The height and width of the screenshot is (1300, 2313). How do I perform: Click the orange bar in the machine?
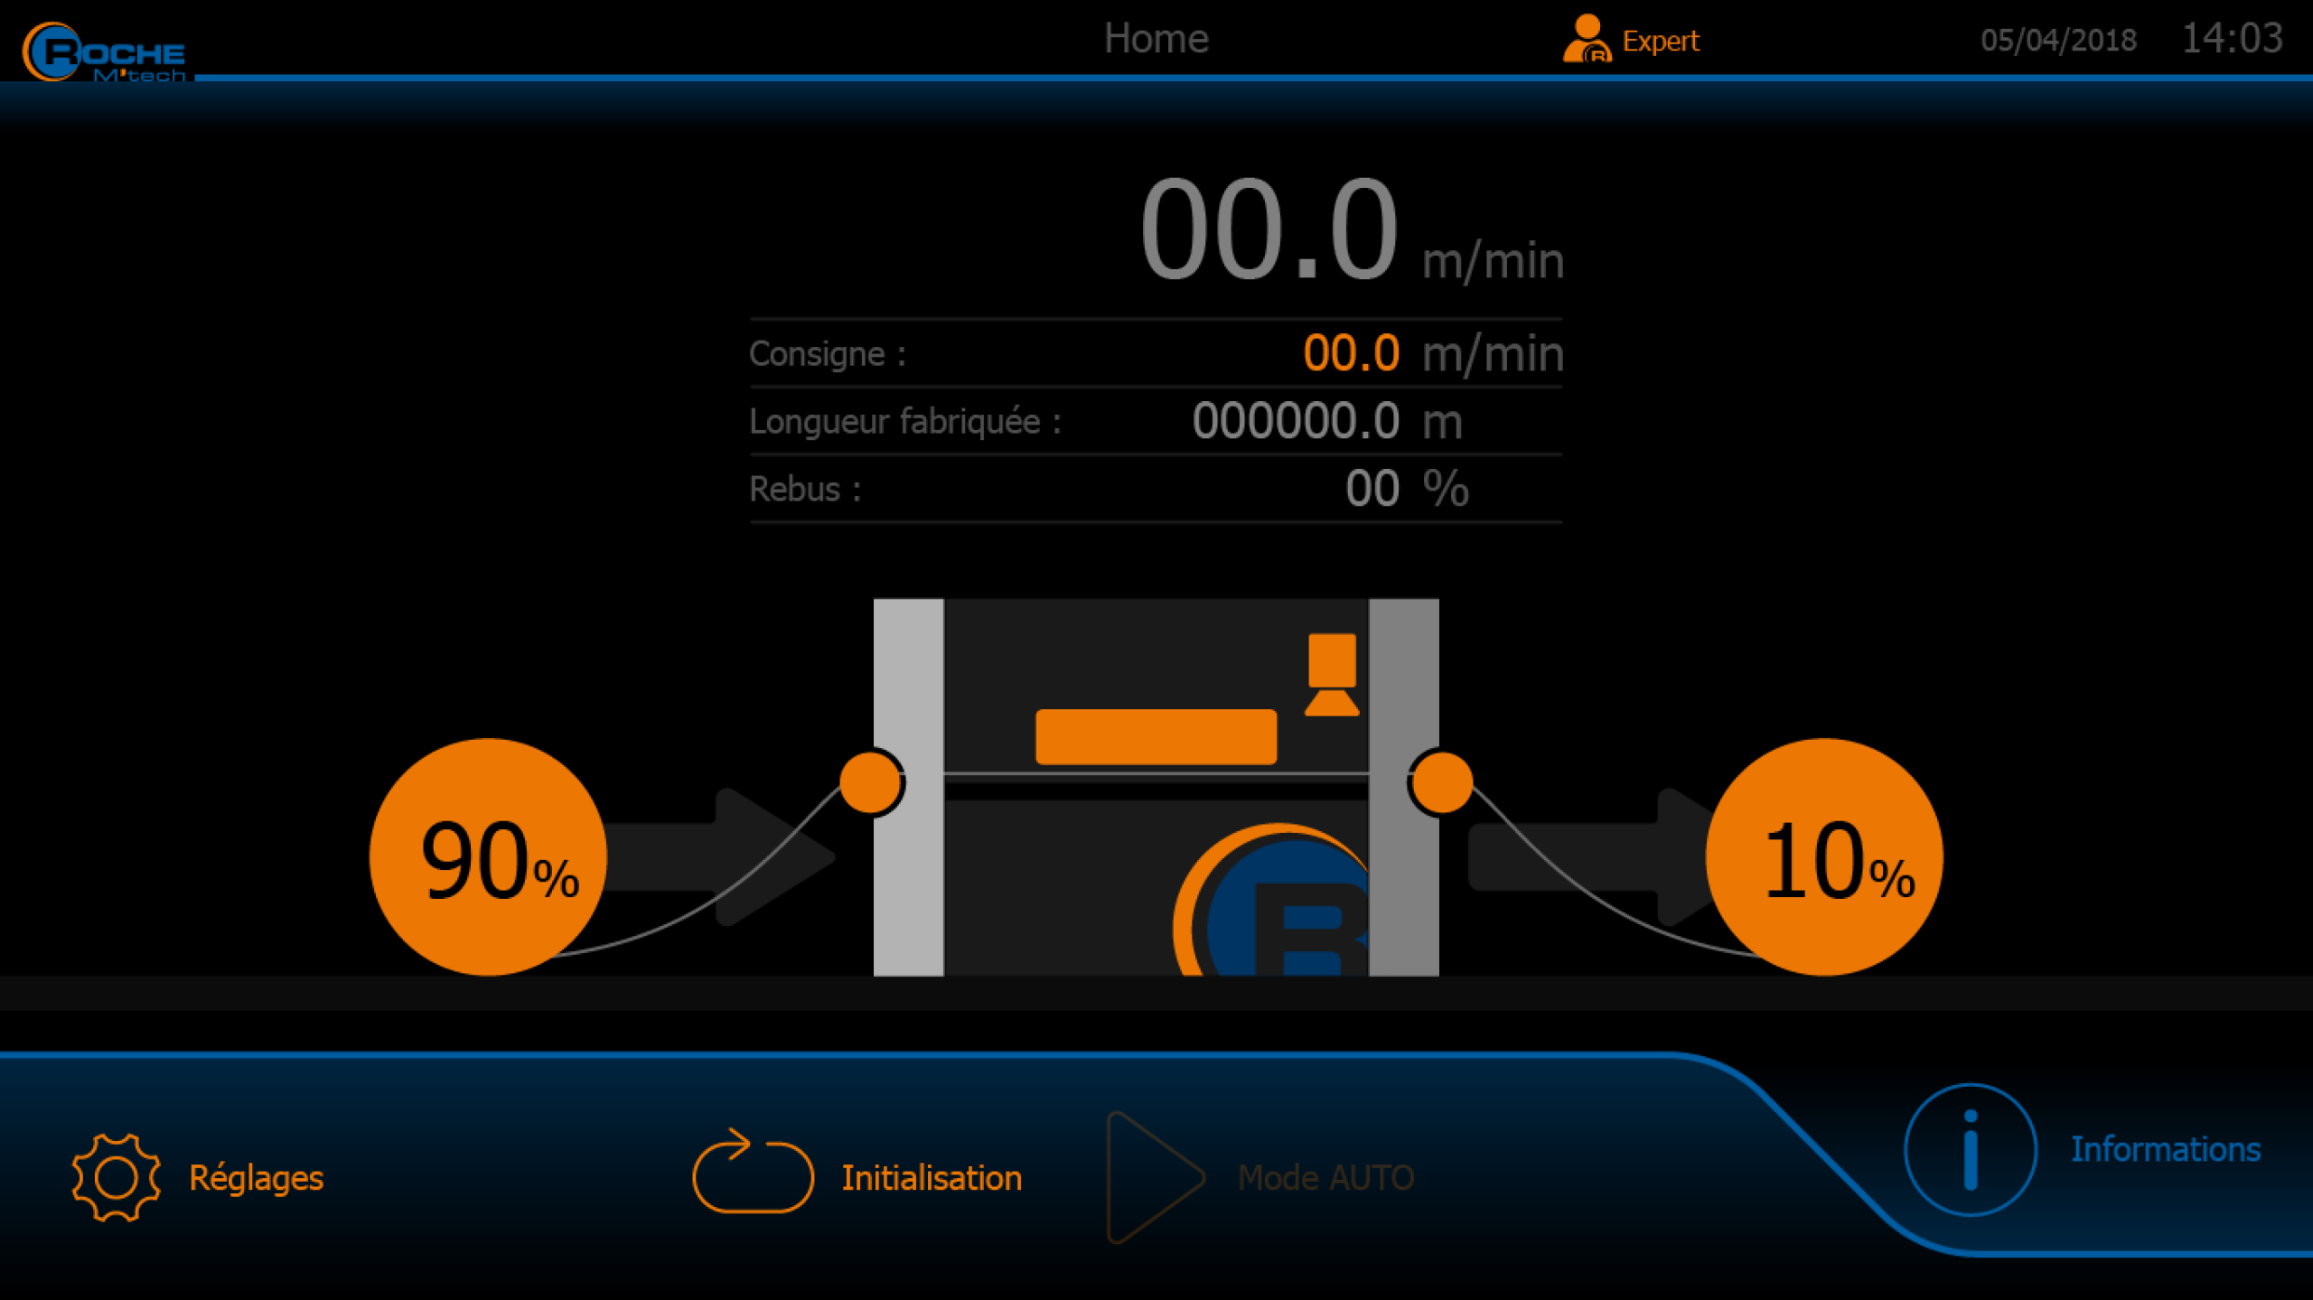[x=1156, y=736]
